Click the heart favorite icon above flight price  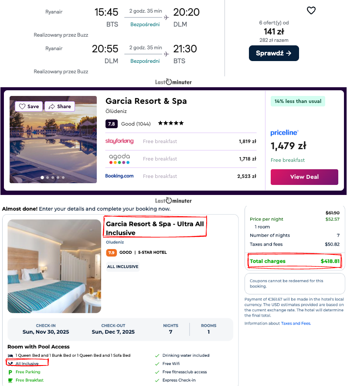(311, 11)
